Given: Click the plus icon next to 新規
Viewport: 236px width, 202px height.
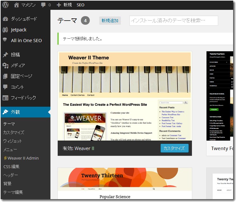Looking at the screenshot, I should (59, 5).
